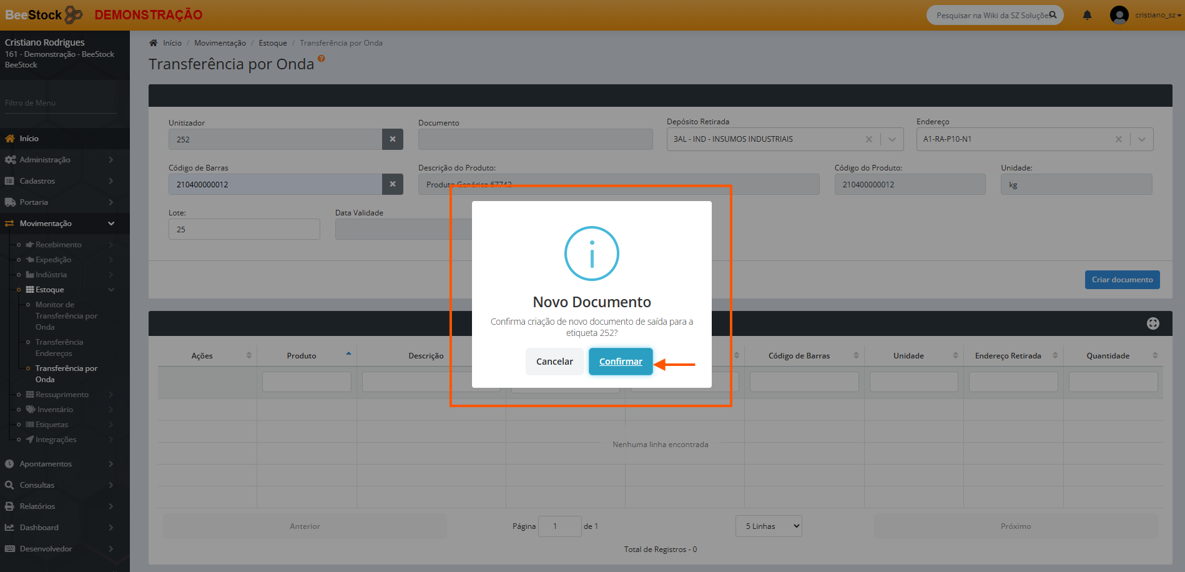Click the table options icon in grid header
The width and height of the screenshot is (1185, 572).
[1153, 323]
